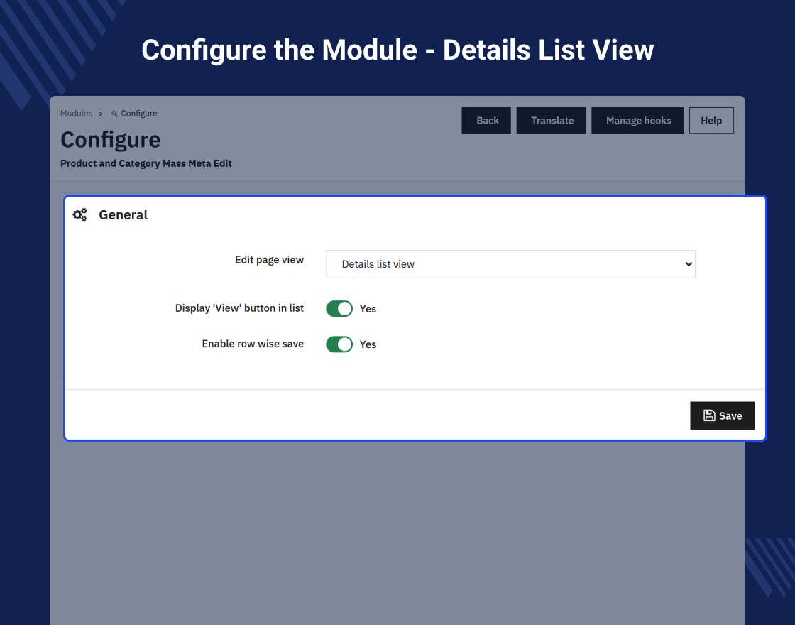Viewport: 795px width, 625px height.
Task: Click the Configure page title
Action: tap(111, 139)
